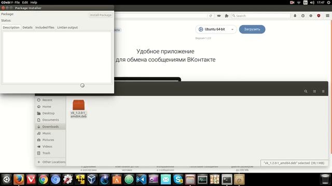Select Desktop in file manager sidebar
This screenshot has width=332, height=186.
pyautogui.click(x=50, y=113)
